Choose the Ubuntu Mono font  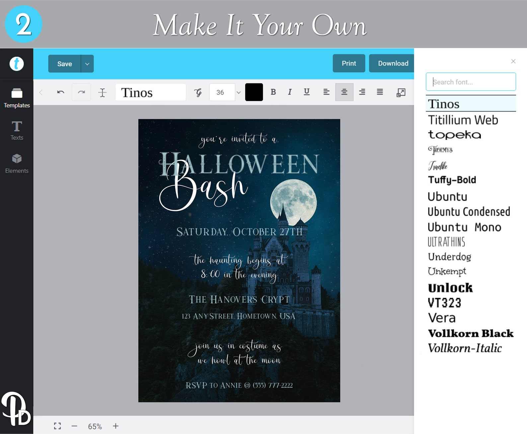[x=464, y=227]
